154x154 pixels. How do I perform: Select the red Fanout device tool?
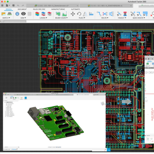pos(125,14)
